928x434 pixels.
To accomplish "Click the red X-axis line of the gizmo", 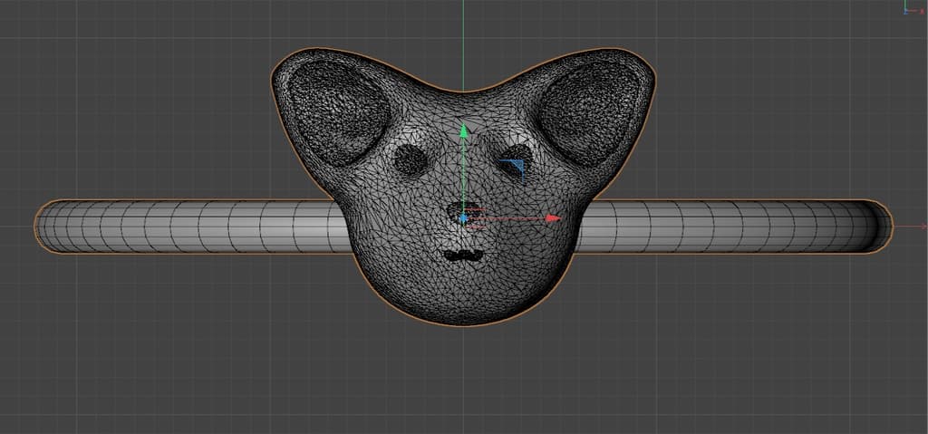I will pos(507,218).
